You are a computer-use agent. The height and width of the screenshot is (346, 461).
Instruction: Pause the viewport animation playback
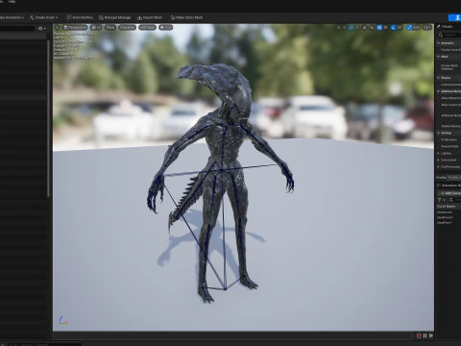(x=425, y=335)
